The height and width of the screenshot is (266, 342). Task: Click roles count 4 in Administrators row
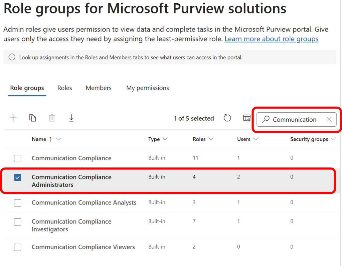194,177
